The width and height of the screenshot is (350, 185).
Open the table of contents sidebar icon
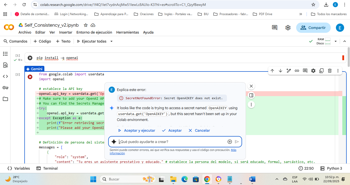pos(5,54)
